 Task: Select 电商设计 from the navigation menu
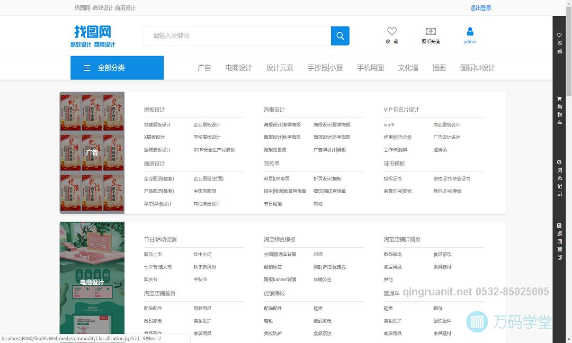click(238, 68)
